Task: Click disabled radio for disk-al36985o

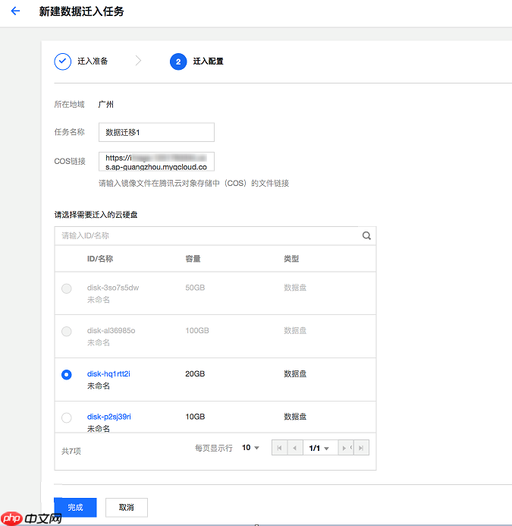Action: click(67, 332)
